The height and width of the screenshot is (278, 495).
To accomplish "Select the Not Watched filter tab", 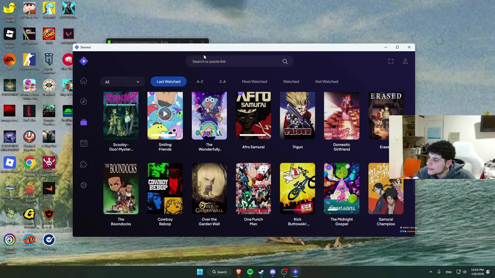I will (326, 81).
